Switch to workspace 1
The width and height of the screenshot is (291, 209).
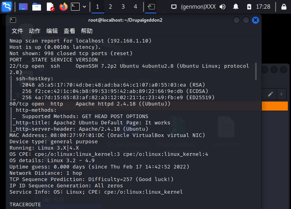(x=98, y=7)
